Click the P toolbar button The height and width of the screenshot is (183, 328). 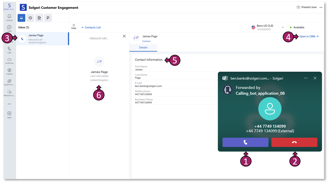(48, 18)
